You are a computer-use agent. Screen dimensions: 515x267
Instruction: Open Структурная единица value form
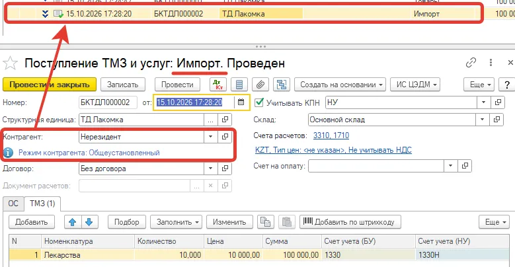pyautogui.click(x=225, y=120)
